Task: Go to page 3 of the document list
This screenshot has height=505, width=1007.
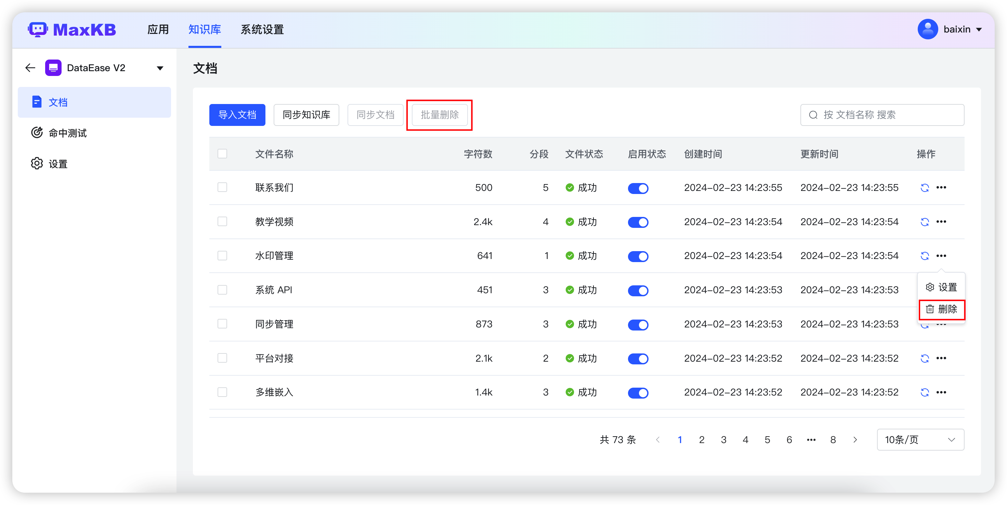Action: [723, 439]
